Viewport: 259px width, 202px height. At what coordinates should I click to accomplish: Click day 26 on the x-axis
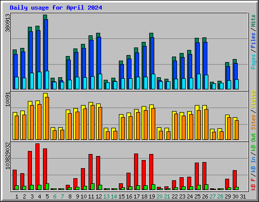coord(205,196)
